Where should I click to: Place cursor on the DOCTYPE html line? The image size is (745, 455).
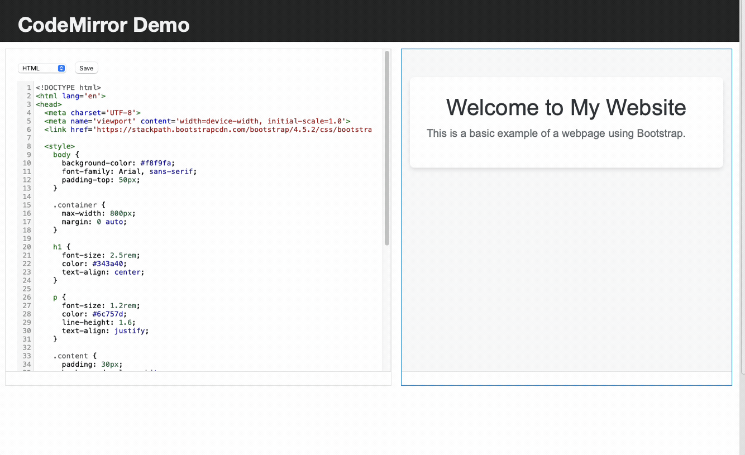click(68, 88)
